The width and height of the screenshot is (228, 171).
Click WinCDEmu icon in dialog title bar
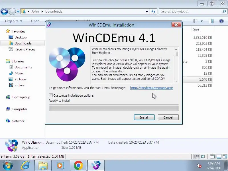pyautogui.click(x=49, y=25)
